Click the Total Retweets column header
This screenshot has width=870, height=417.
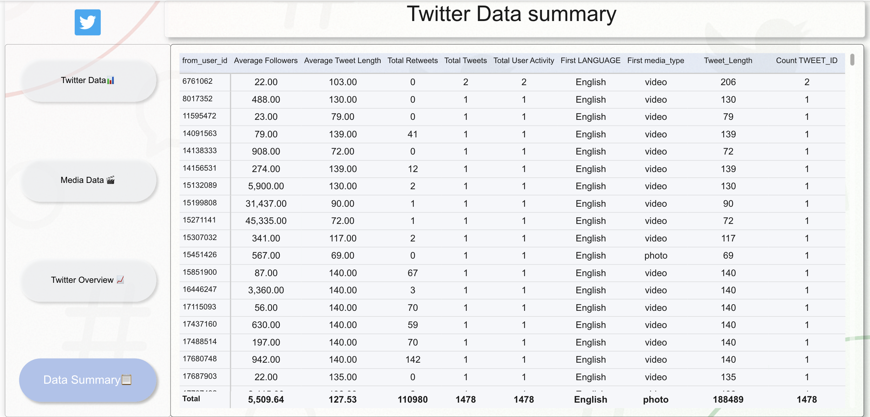(x=413, y=61)
